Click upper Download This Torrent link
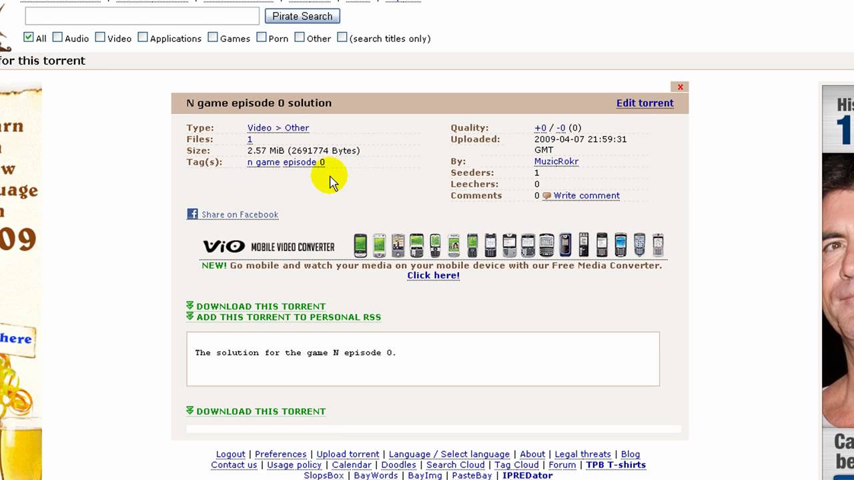Screen dimensions: 854x480 [261, 306]
